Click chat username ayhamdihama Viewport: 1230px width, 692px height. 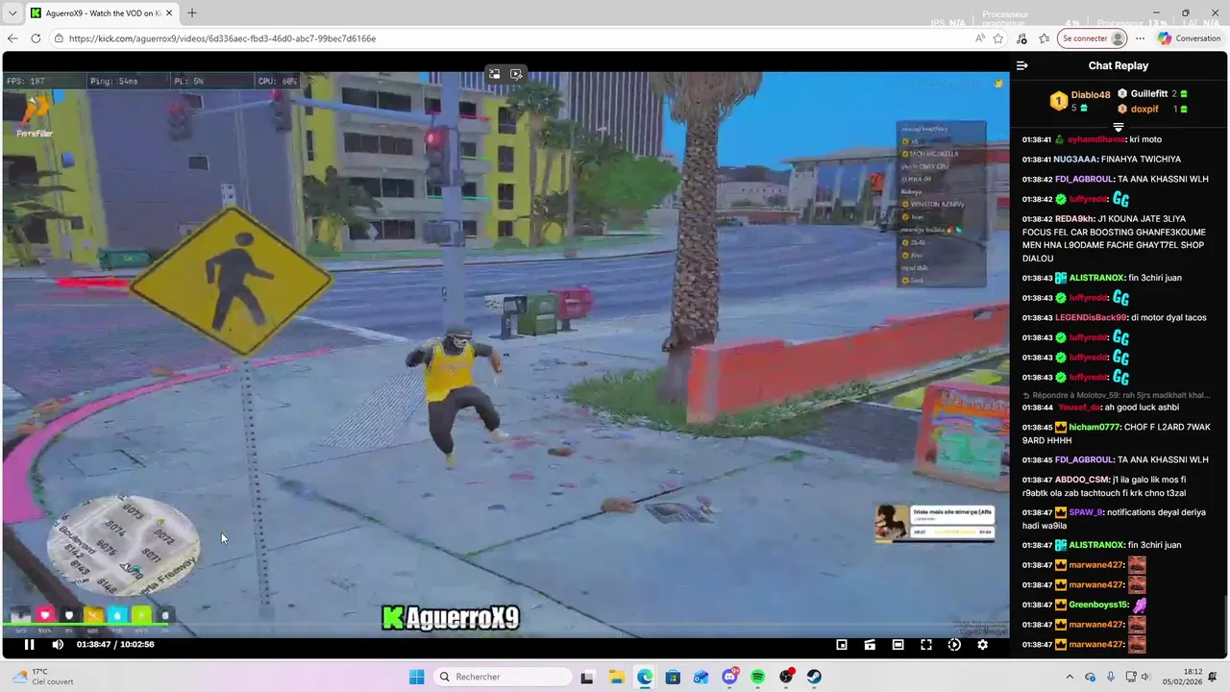coord(1095,140)
